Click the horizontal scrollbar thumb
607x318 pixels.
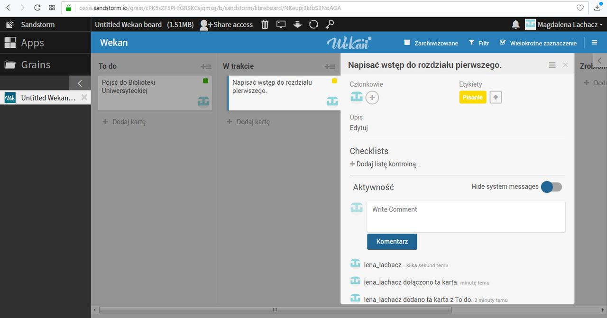(275, 310)
